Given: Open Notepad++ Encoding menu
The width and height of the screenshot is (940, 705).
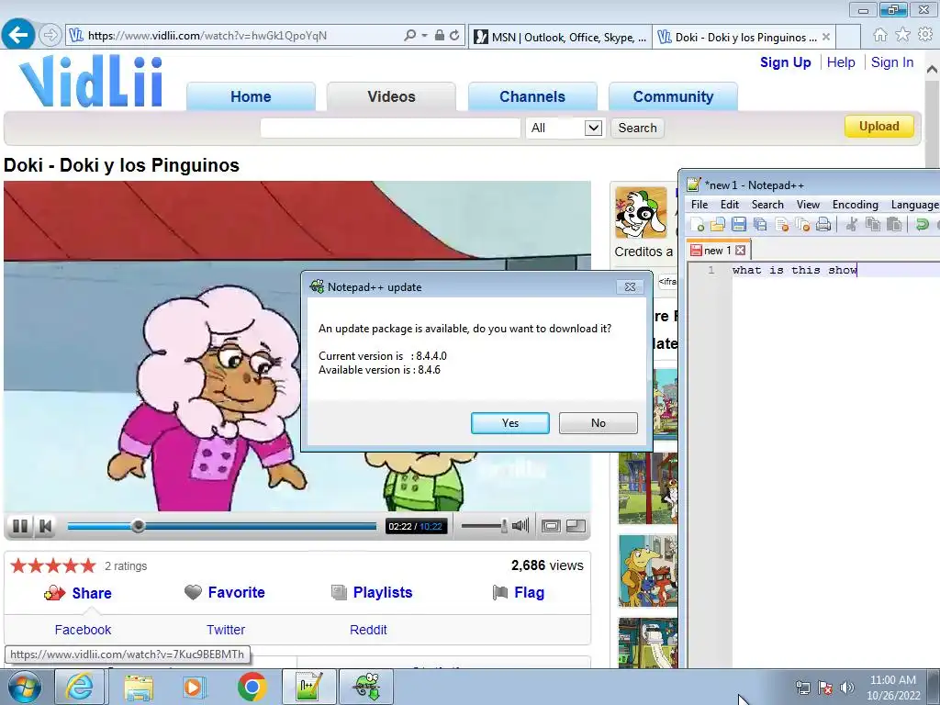Looking at the screenshot, I should pos(855,205).
